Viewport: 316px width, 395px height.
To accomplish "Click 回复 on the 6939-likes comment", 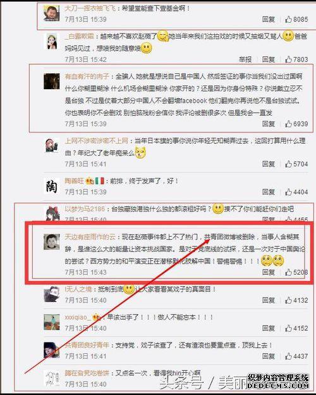I will (x=269, y=123).
